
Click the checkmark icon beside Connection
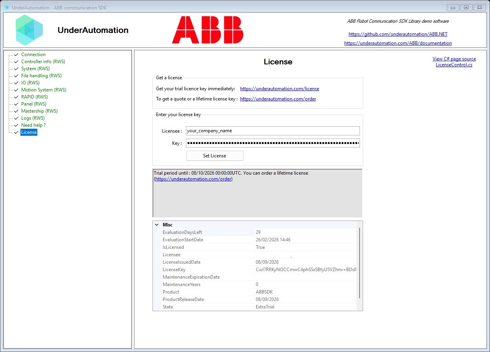tap(17, 55)
